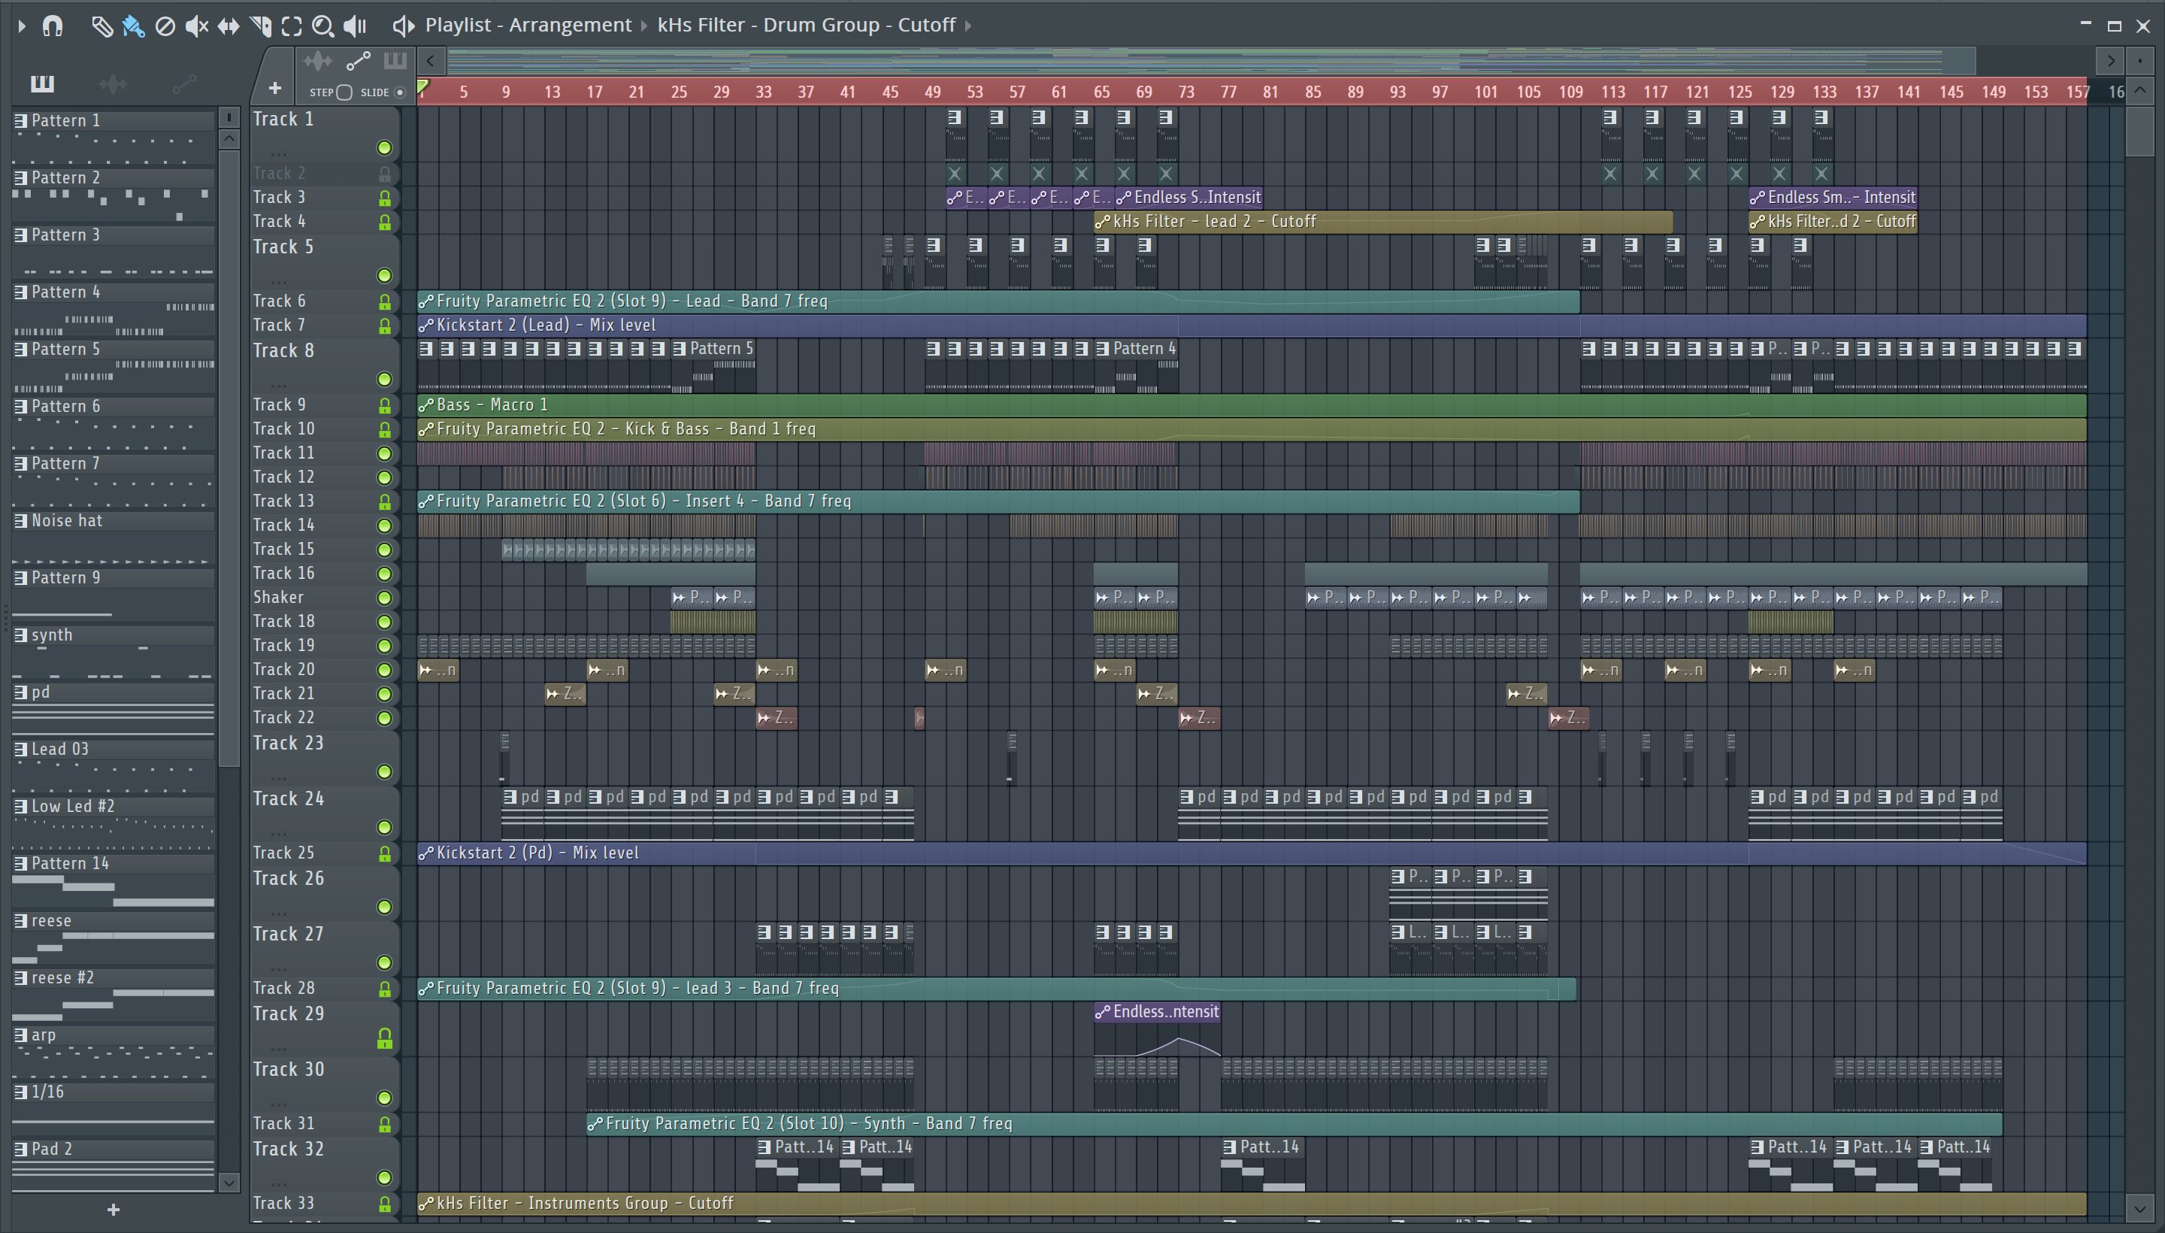Toggle the Track 5 mute LED
This screenshot has height=1233, width=2165.
click(384, 276)
